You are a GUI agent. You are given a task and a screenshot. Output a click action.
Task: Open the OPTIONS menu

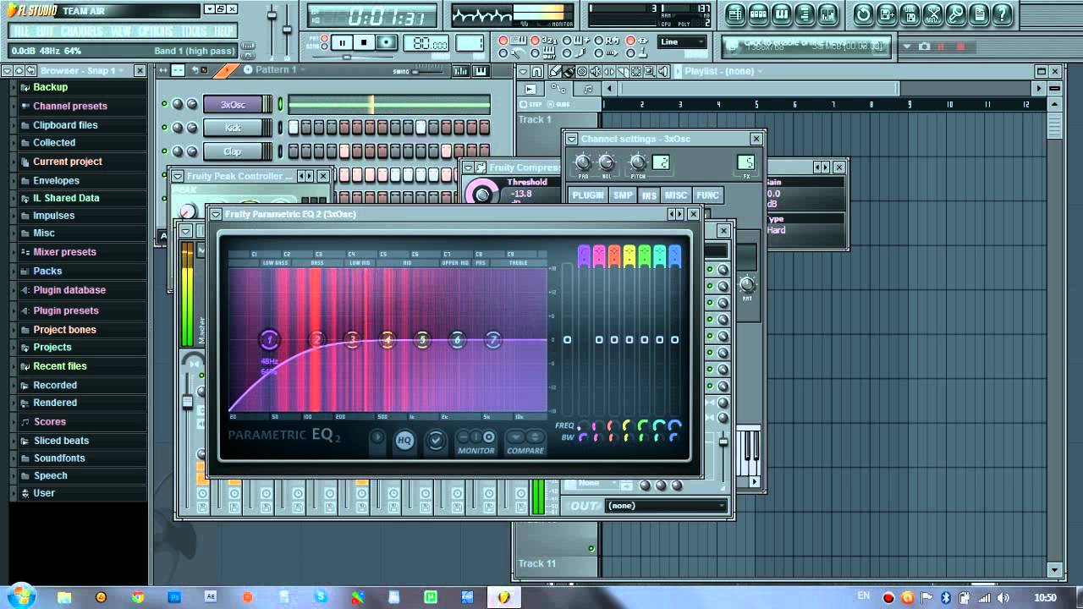coord(156,31)
